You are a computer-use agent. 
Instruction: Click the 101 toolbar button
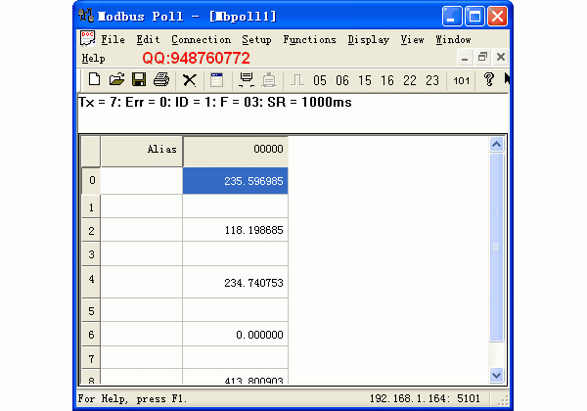pos(462,80)
